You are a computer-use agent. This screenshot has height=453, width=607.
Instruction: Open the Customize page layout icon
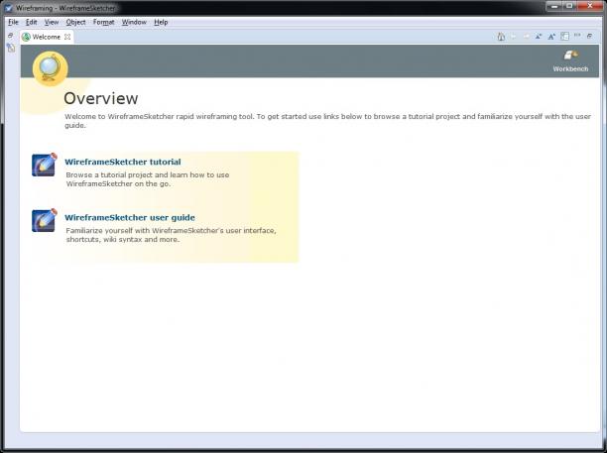pos(564,37)
